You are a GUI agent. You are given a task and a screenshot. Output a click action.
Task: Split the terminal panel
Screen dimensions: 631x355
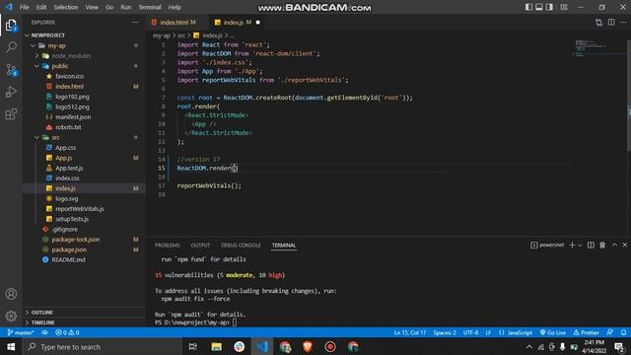(591, 246)
